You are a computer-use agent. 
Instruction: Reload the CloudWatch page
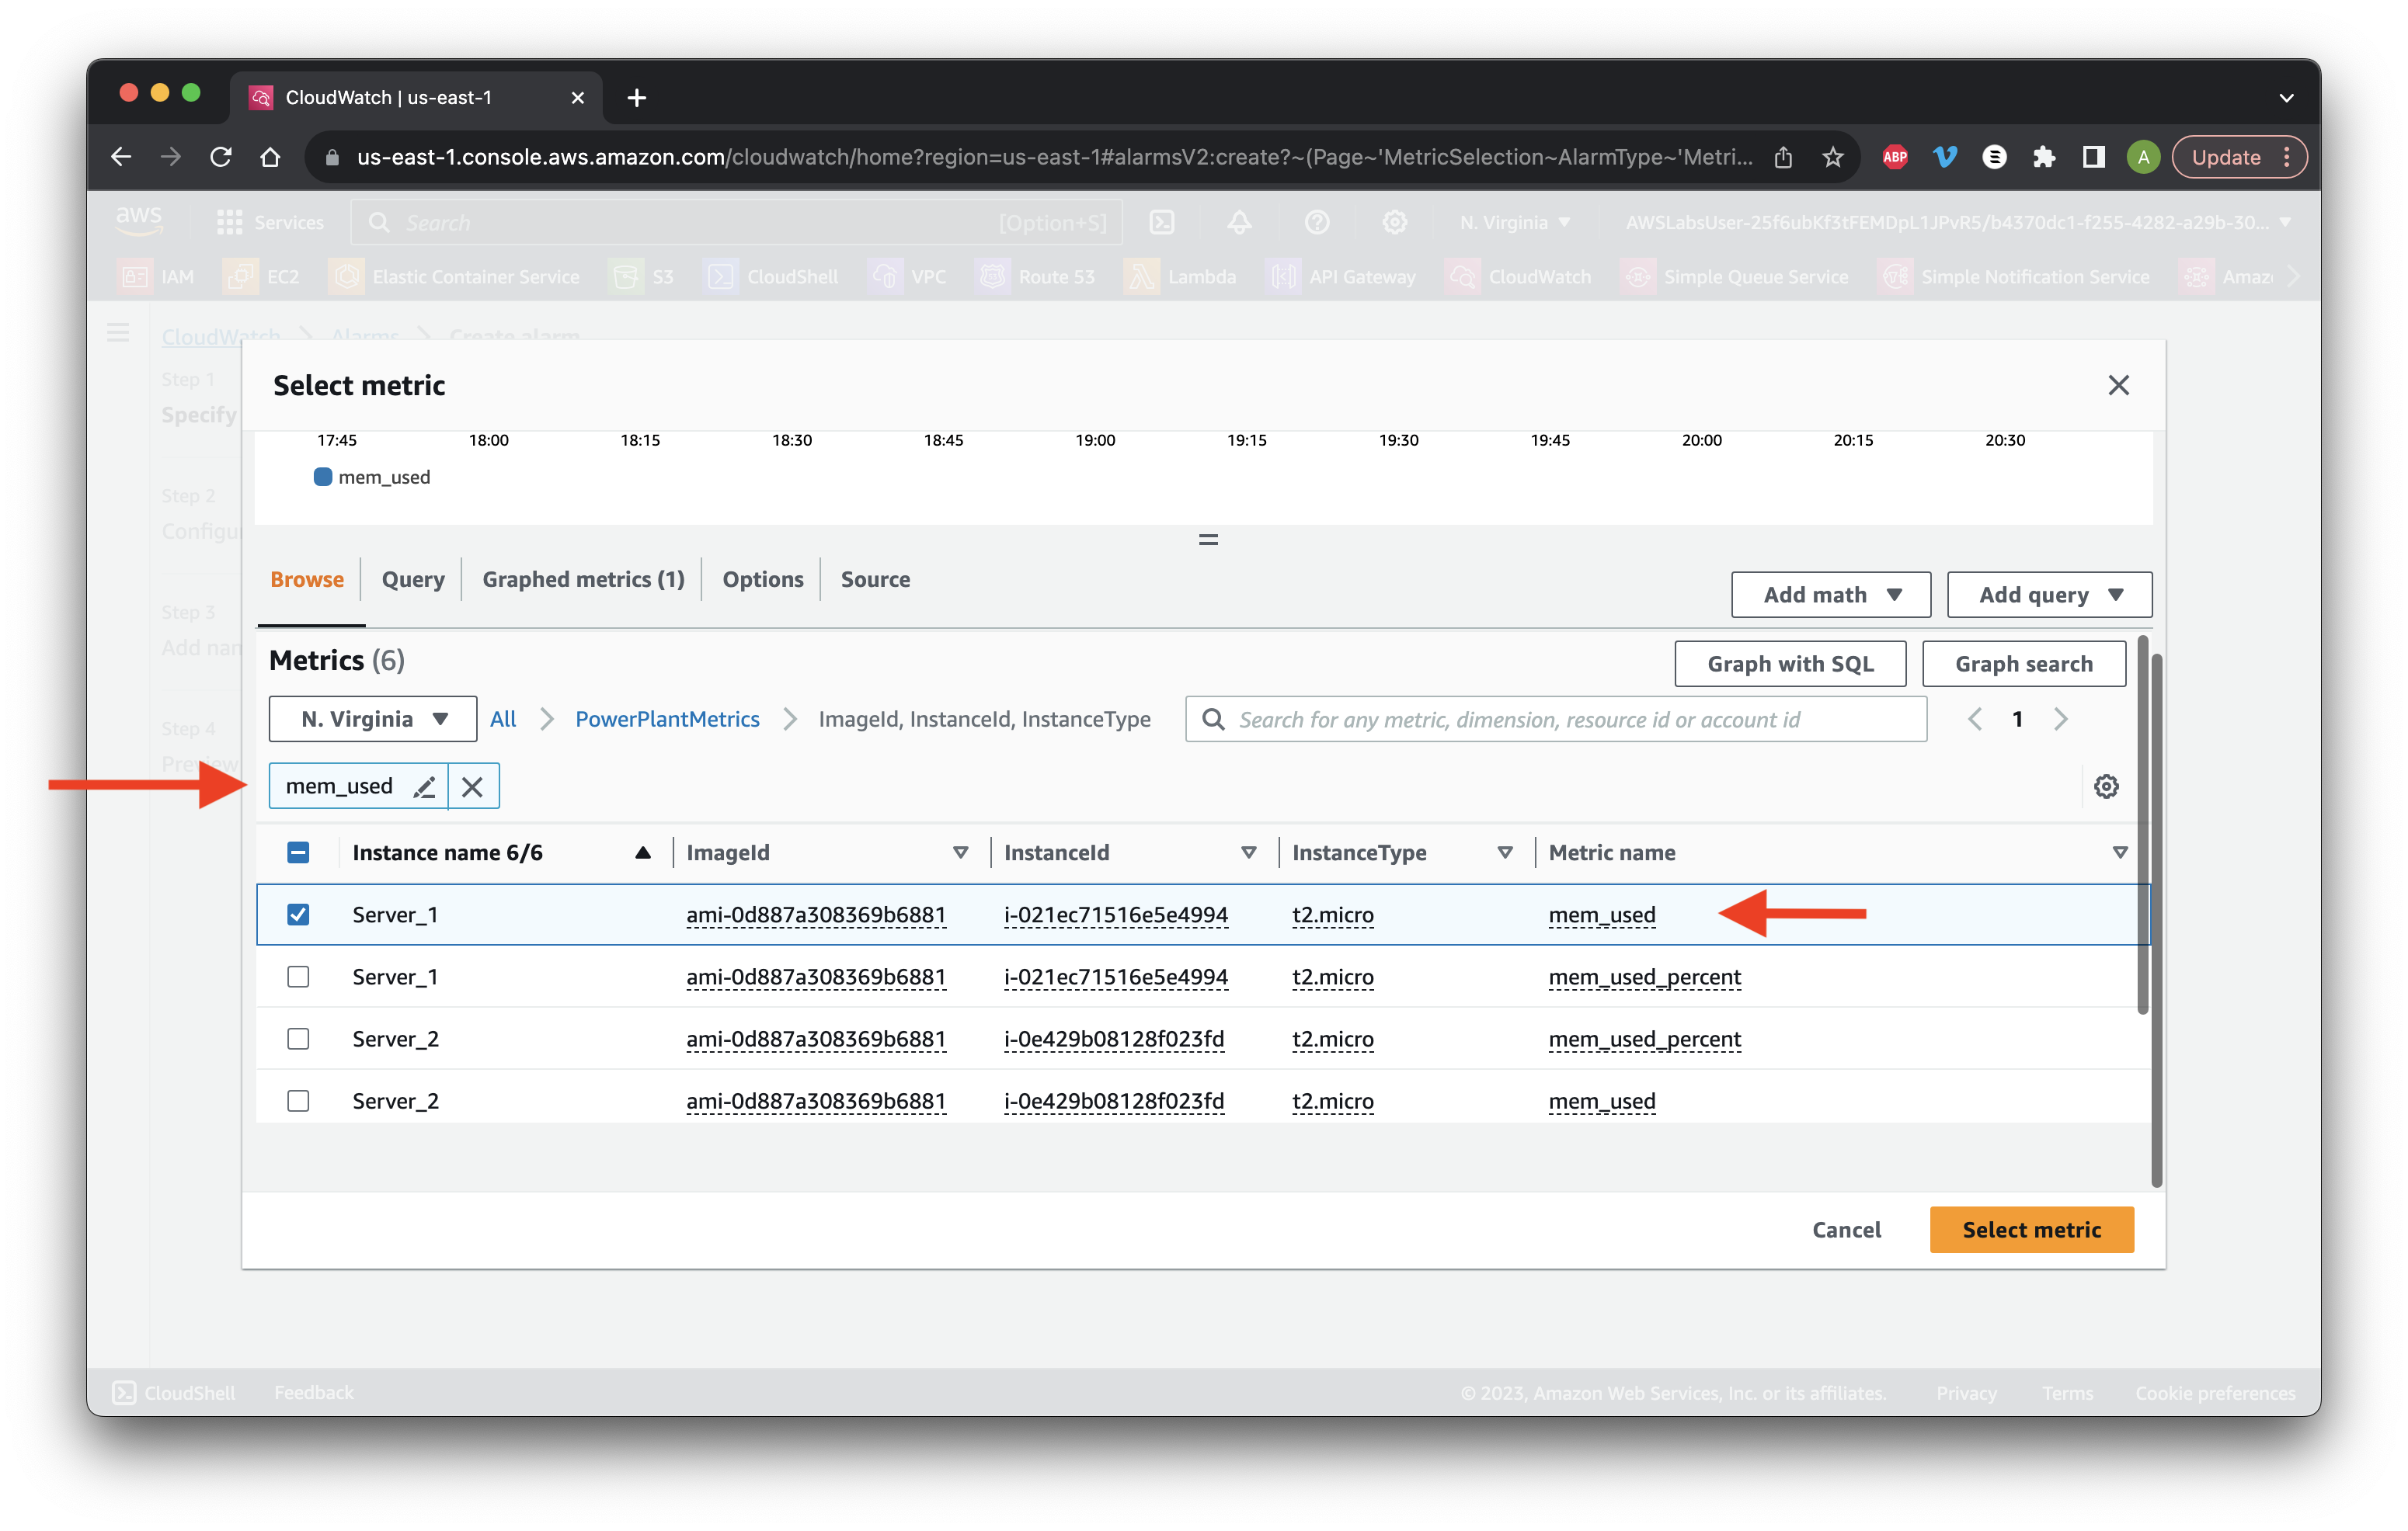click(x=221, y=157)
